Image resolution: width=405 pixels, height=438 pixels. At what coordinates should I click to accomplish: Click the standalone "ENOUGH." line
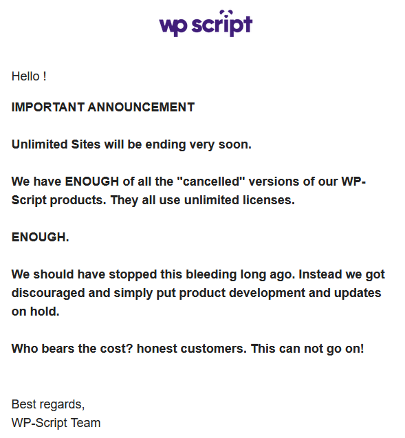[40, 237]
